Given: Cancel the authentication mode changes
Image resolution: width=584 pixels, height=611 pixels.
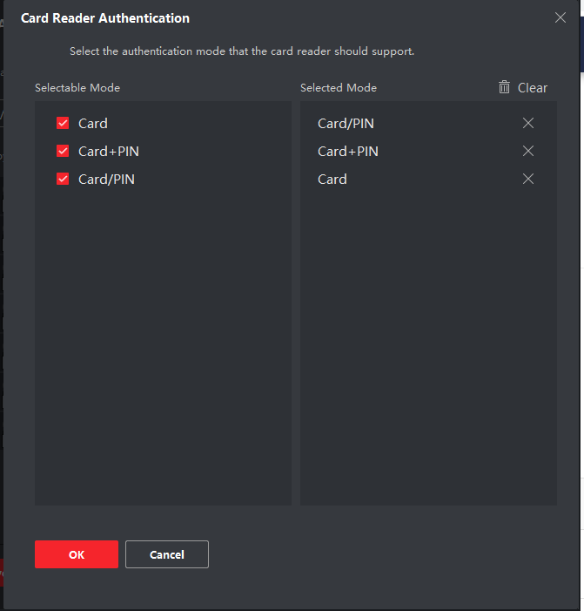Looking at the screenshot, I should [167, 554].
